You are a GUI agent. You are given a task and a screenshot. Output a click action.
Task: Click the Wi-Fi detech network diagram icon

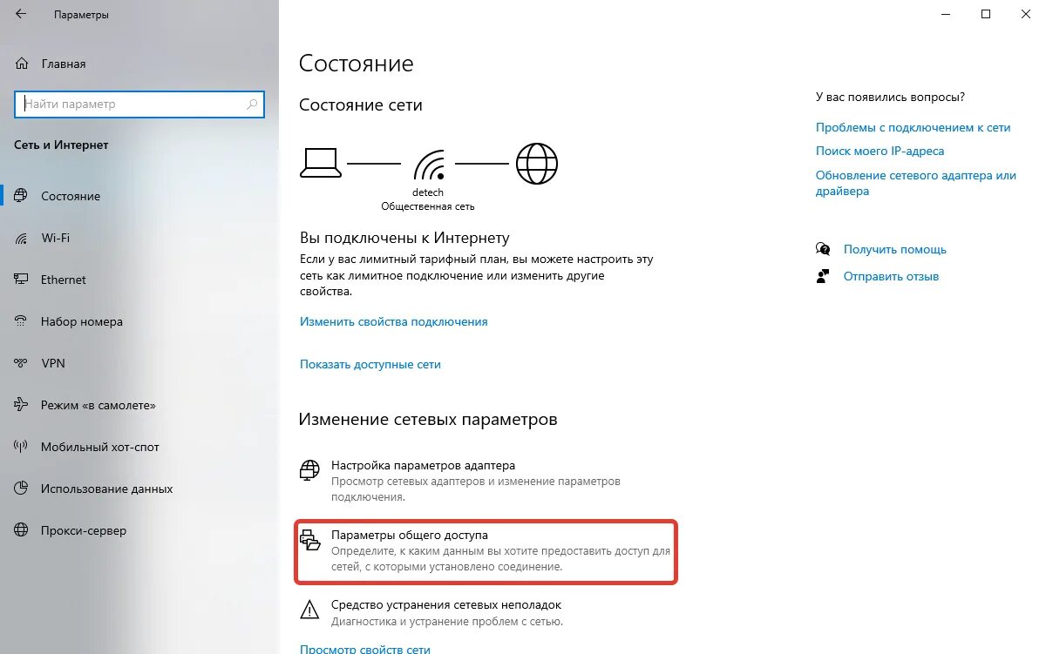(428, 164)
